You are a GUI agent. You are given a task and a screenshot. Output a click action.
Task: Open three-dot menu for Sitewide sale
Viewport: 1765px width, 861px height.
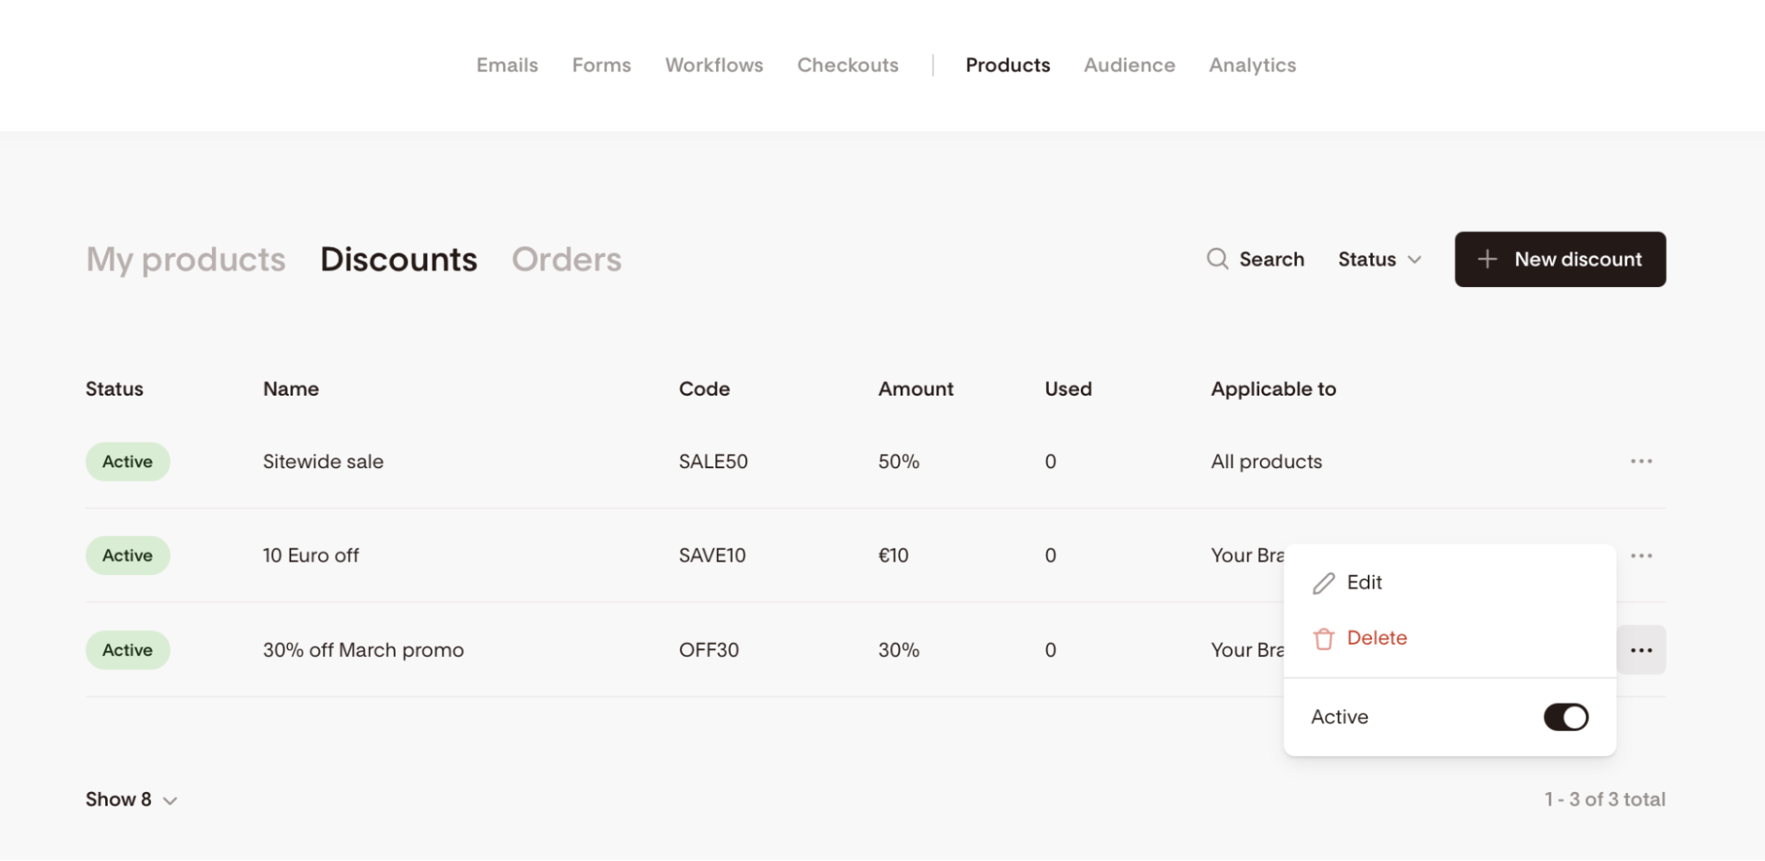[1641, 461]
